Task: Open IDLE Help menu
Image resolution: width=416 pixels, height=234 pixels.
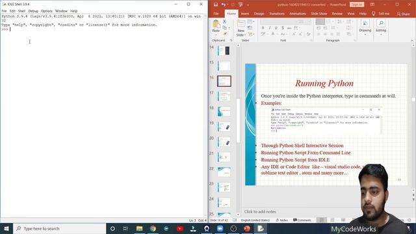Action: (x=73, y=11)
